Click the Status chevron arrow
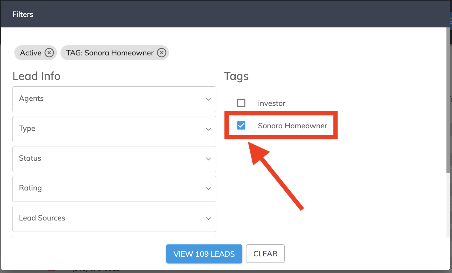 tap(208, 159)
